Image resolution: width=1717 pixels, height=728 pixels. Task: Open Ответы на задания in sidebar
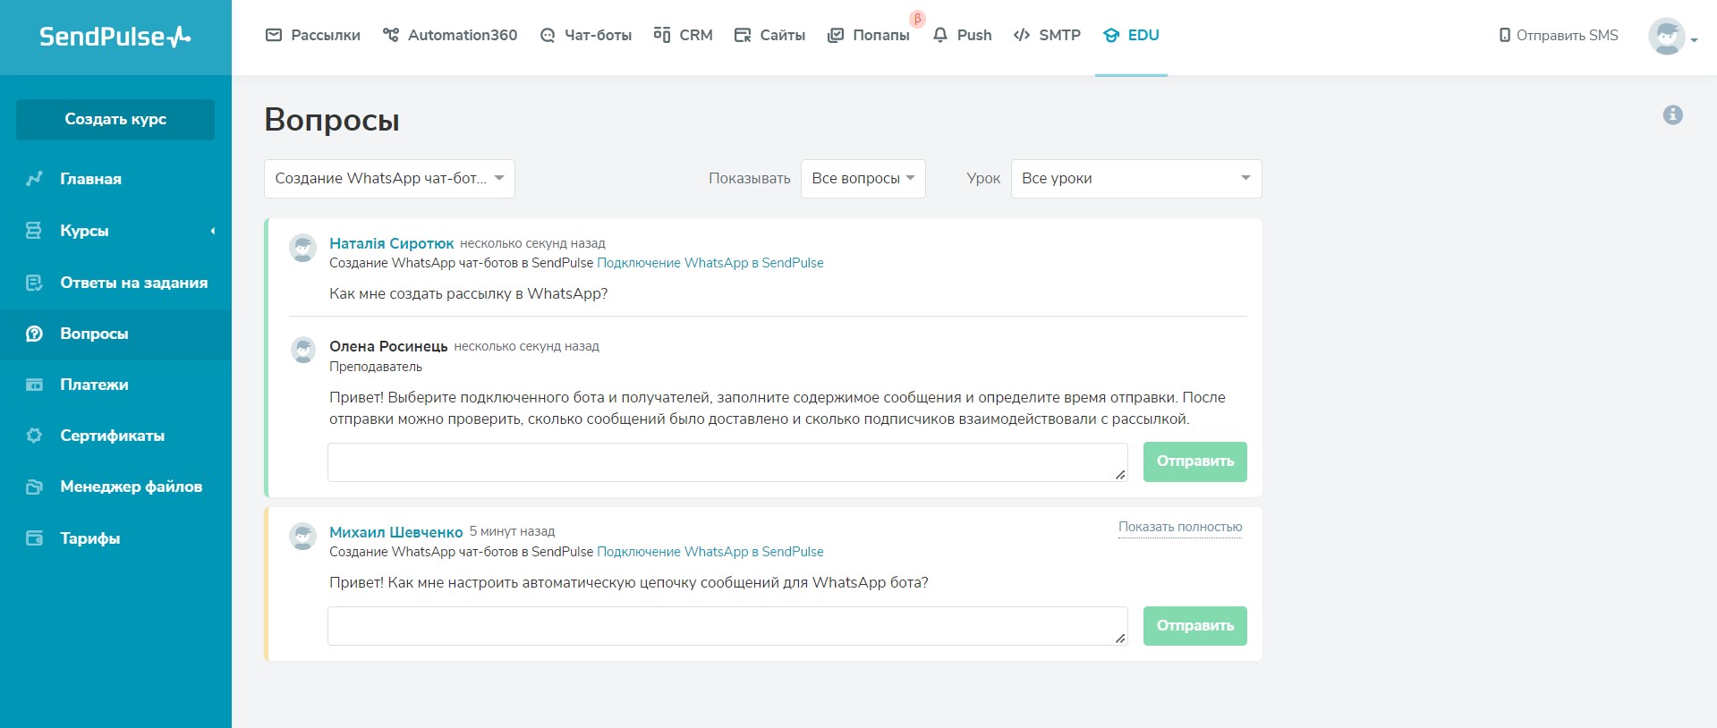point(115,283)
